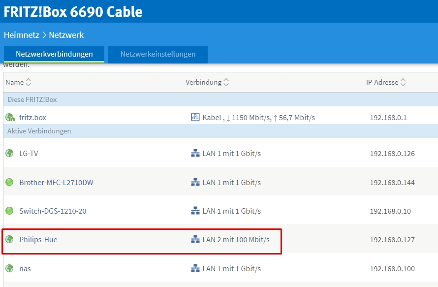
Task: Sort the table by the IP-Adresse column
Action: (x=386, y=82)
